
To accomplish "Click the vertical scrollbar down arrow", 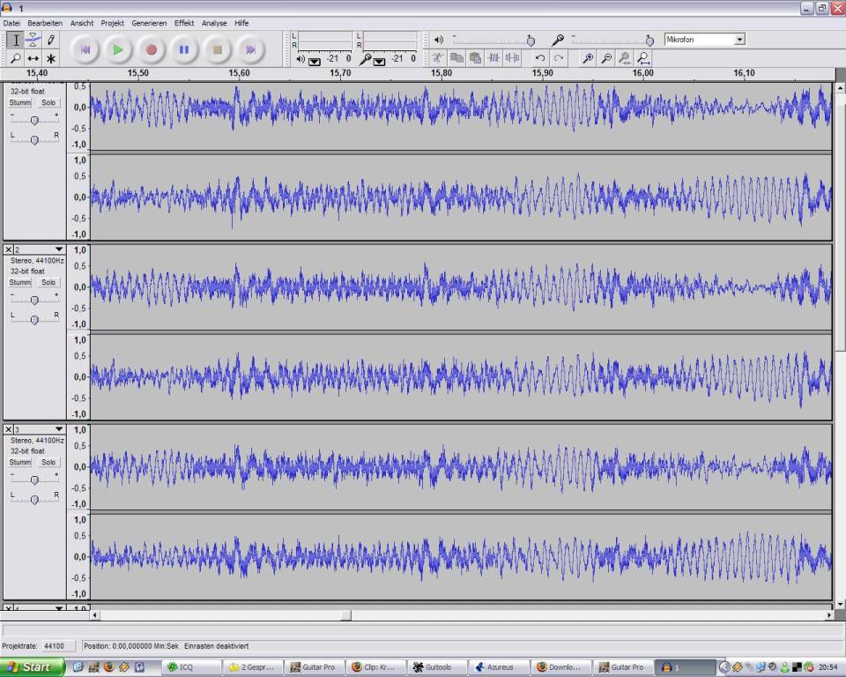I will 840,604.
